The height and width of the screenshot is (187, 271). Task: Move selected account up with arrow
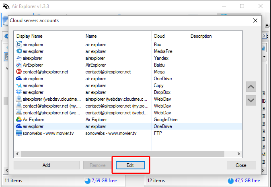pos(251,87)
